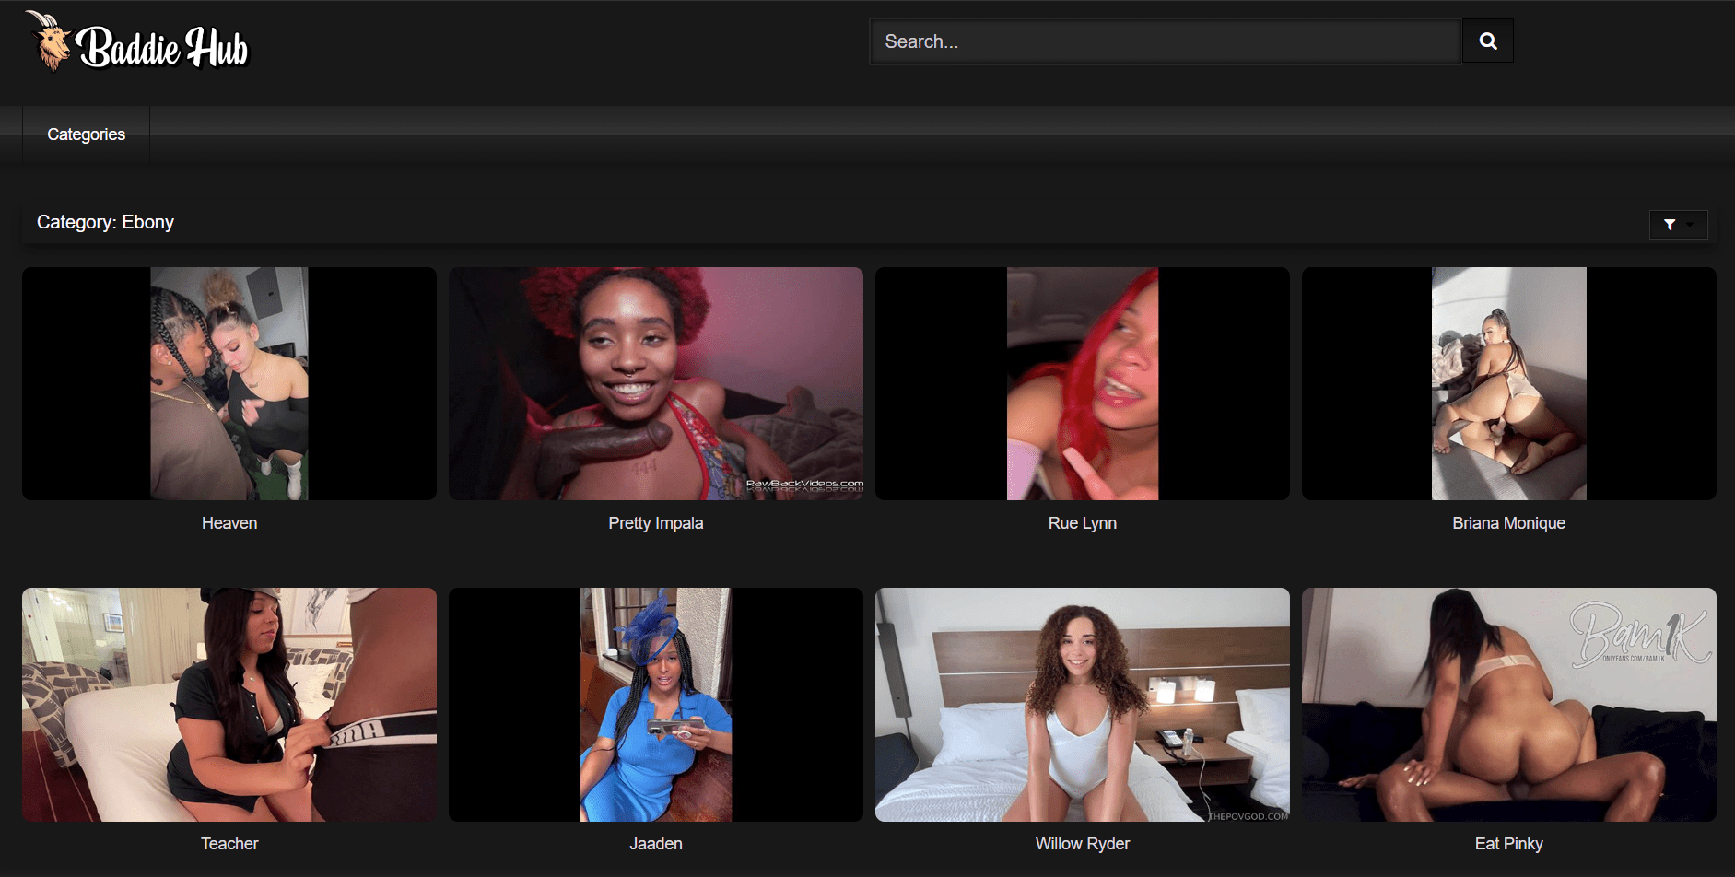Open the "Pretty Impala" title link
Screen dimensions: 1735x877
(655, 523)
